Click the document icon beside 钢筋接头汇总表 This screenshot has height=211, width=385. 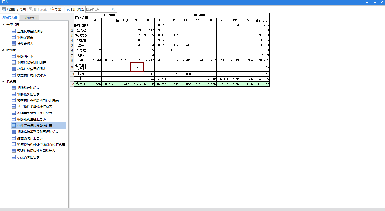(14, 94)
